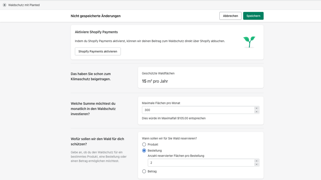
Task: Click Shopify Payments aktivieren button
Action: click(x=98, y=51)
